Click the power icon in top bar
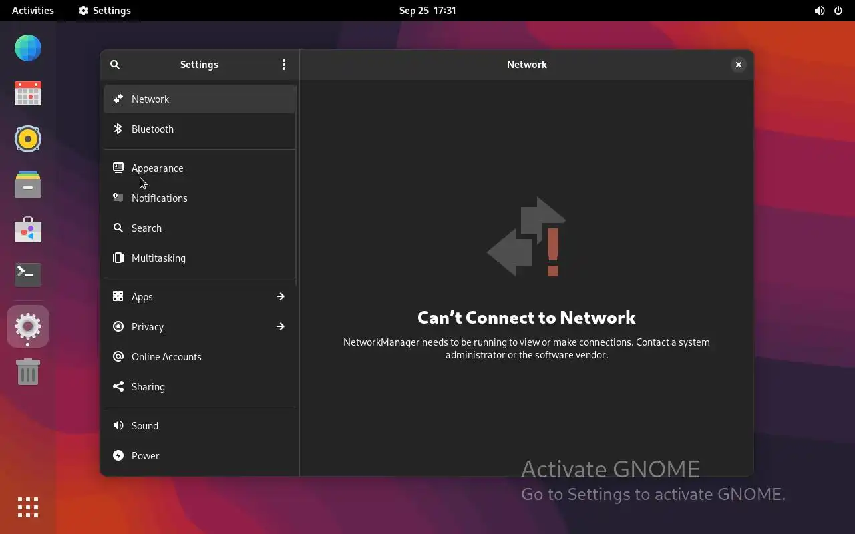Viewport: 855px width, 534px height. tap(838, 11)
